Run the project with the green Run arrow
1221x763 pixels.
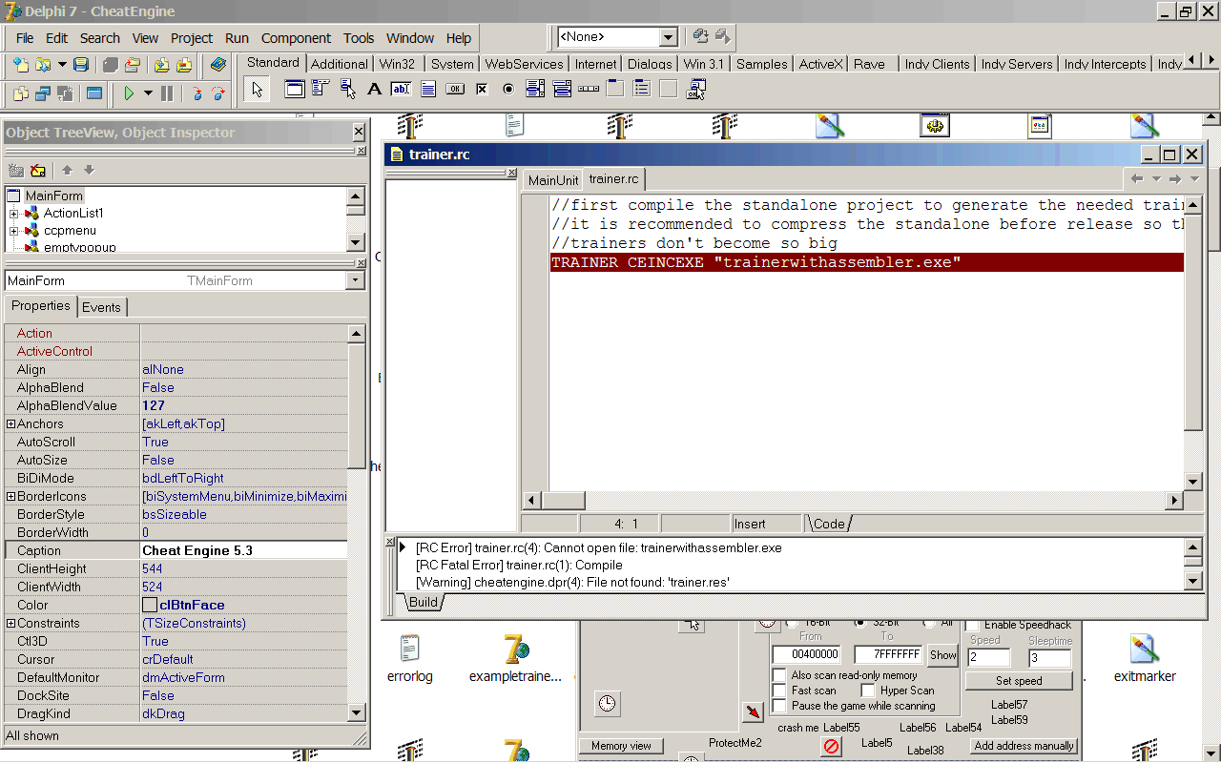click(130, 92)
